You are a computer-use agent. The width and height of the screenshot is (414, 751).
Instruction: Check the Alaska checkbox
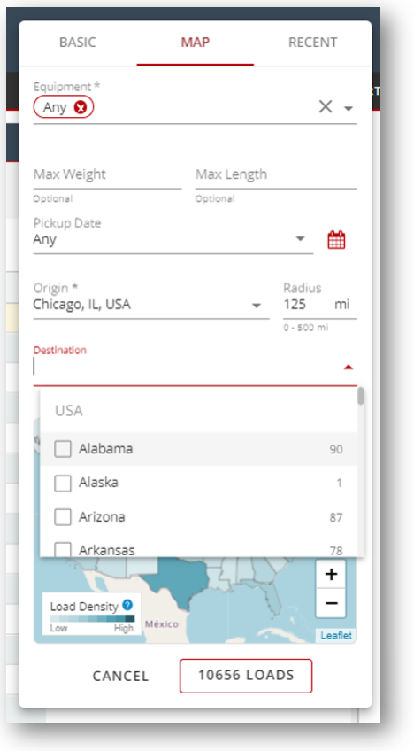pyautogui.click(x=63, y=484)
